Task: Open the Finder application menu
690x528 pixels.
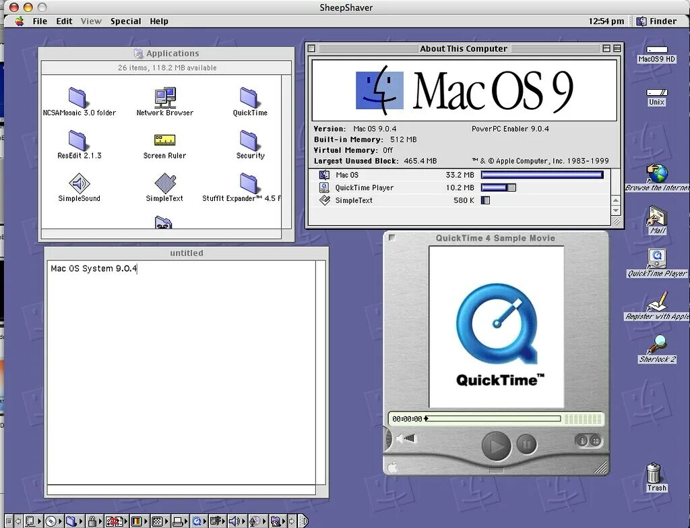Action: click(x=657, y=21)
